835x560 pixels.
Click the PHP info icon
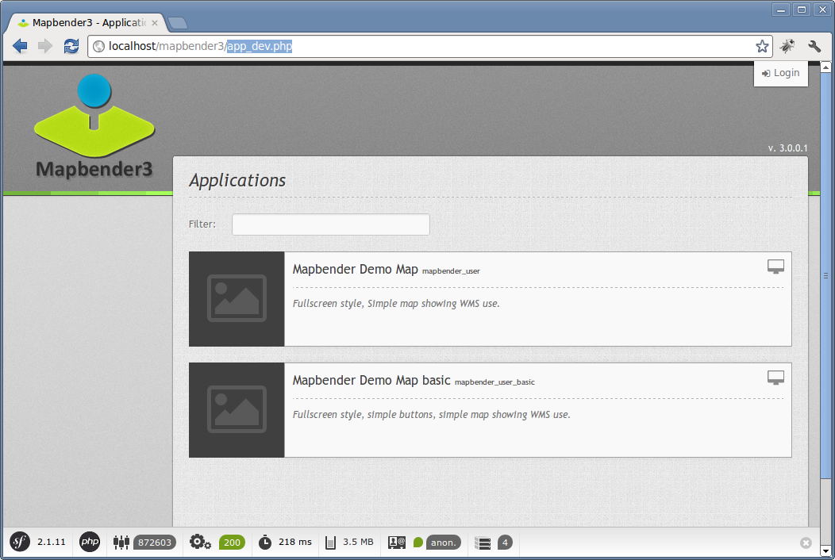click(90, 543)
